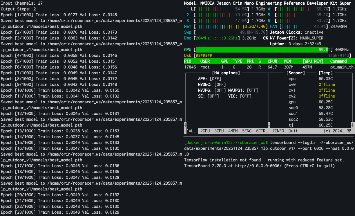
Task: Select the 4MEM tab
Action: tap(233, 131)
